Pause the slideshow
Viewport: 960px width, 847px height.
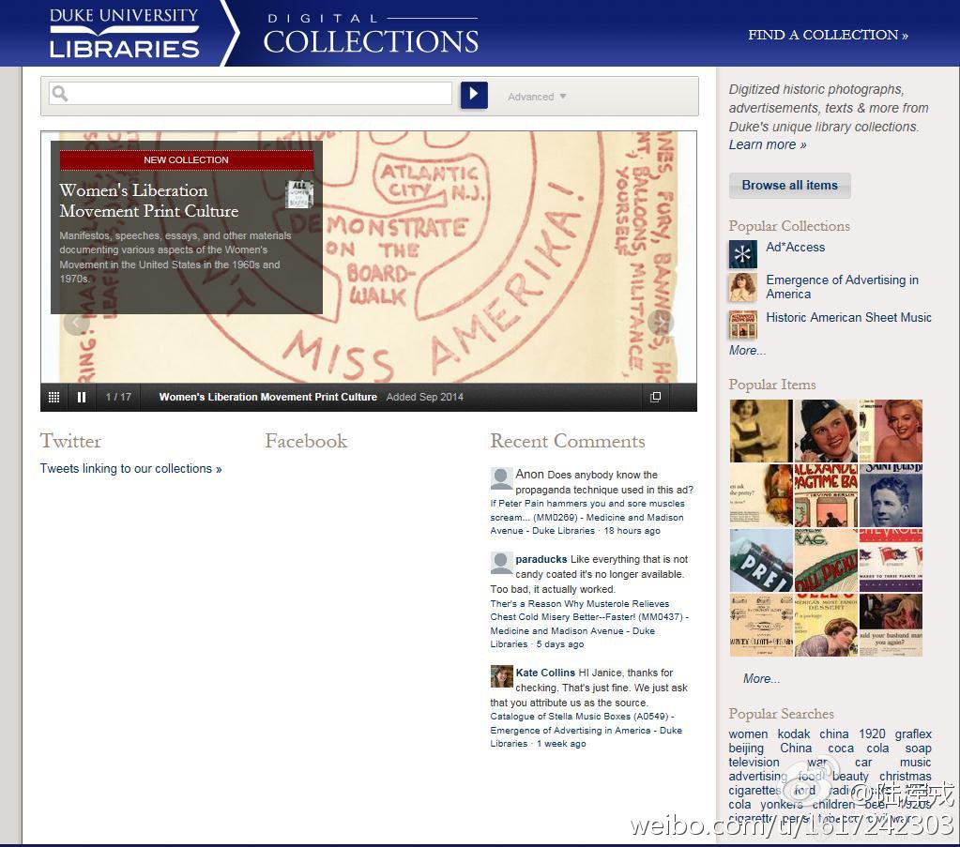(82, 397)
